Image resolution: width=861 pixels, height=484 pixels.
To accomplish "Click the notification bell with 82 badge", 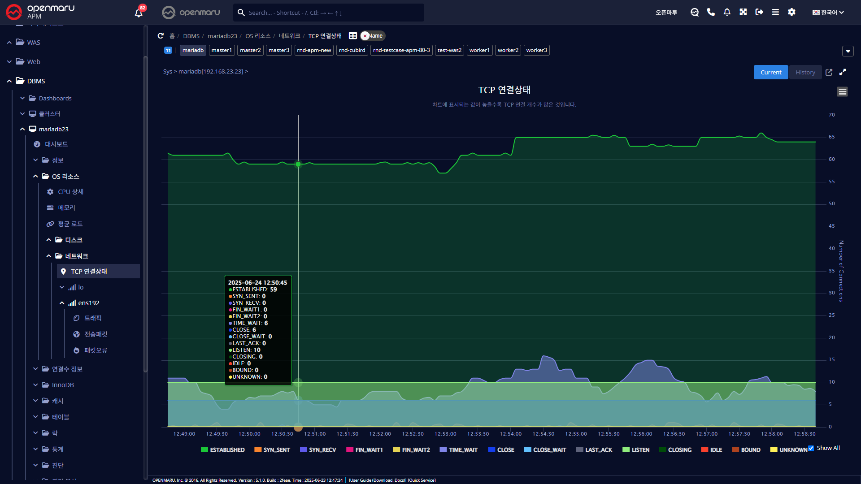I will [139, 13].
